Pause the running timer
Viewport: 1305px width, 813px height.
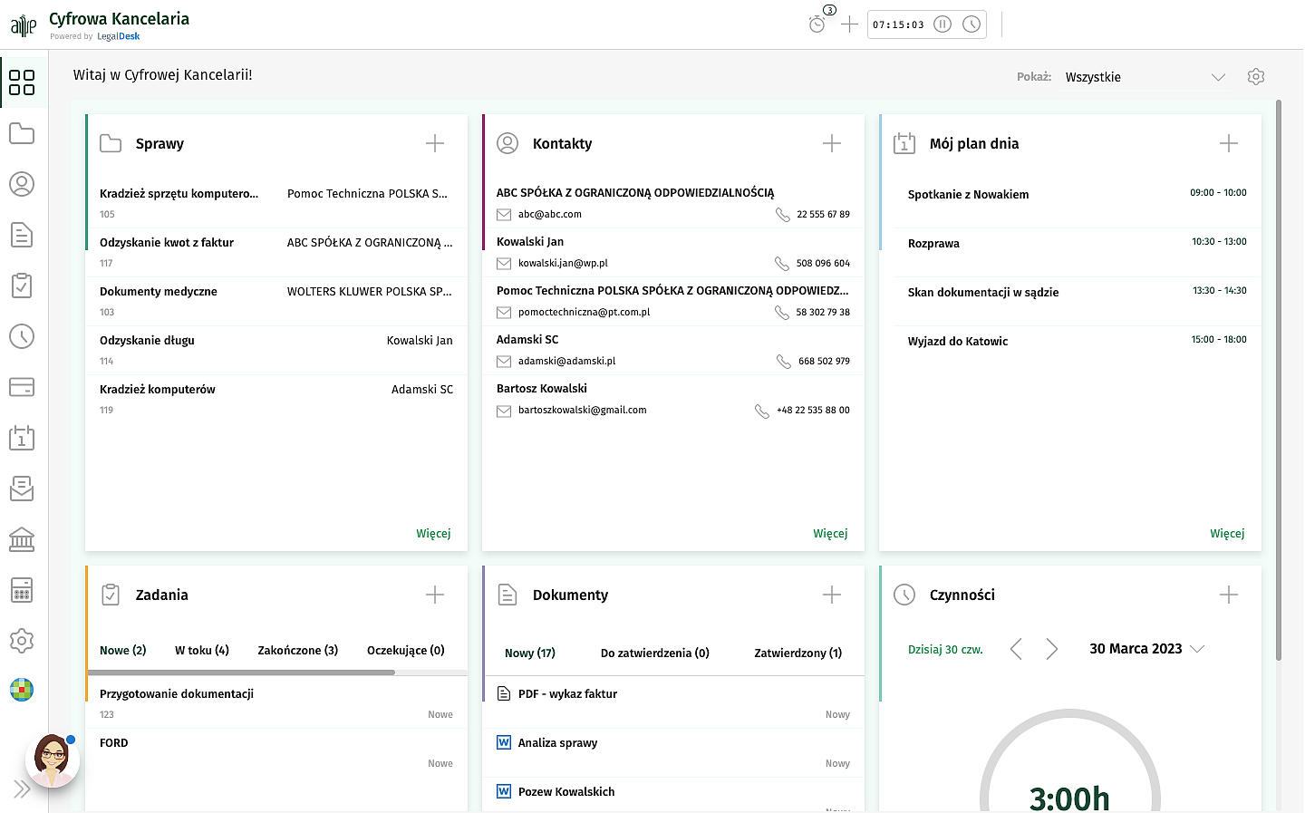(x=942, y=24)
